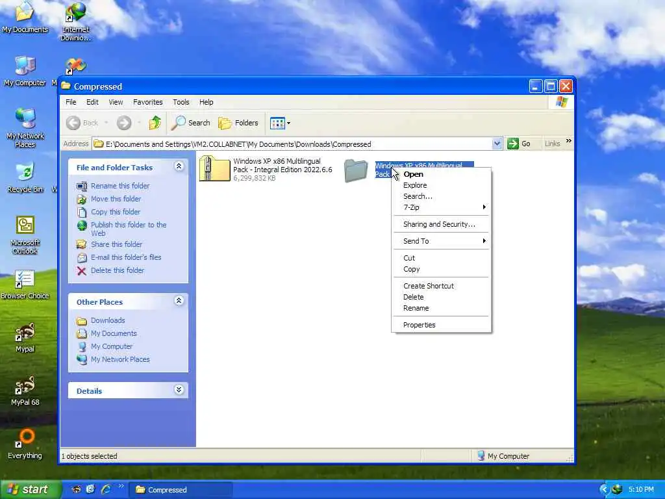Select the gray folder icon
The height and width of the screenshot is (499, 665).
(x=356, y=171)
